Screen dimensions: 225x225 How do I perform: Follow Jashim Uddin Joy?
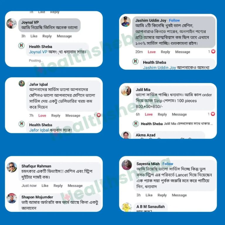174,21
